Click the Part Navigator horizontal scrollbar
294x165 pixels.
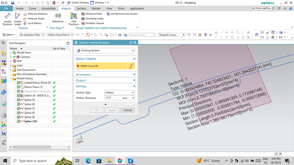pos(31,147)
